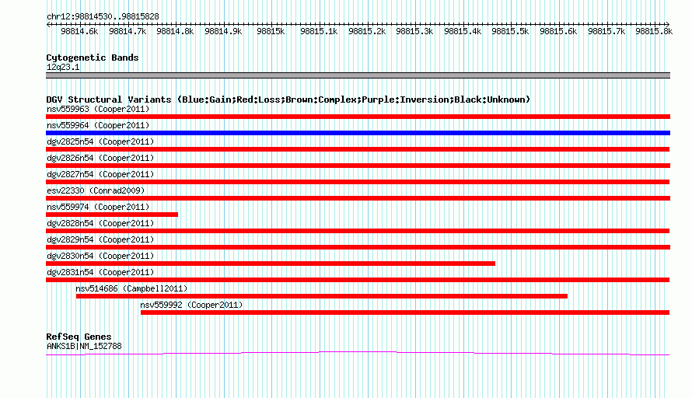Click the red bar under dgv2826n54
Image resolution: width=692 pixels, height=398 pixels.
click(x=358, y=166)
